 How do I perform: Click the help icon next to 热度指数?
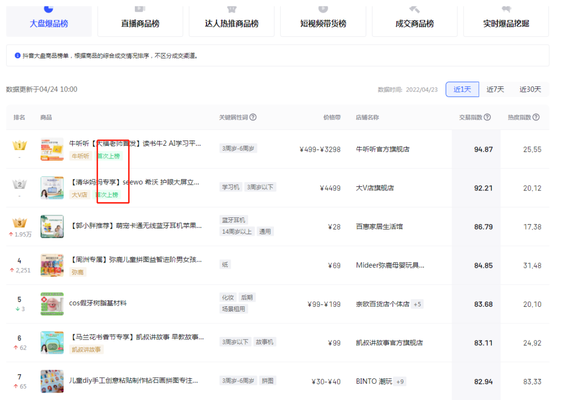[536, 117]
